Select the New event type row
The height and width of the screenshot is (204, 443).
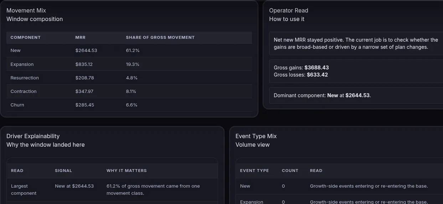(x=339, y=186)
